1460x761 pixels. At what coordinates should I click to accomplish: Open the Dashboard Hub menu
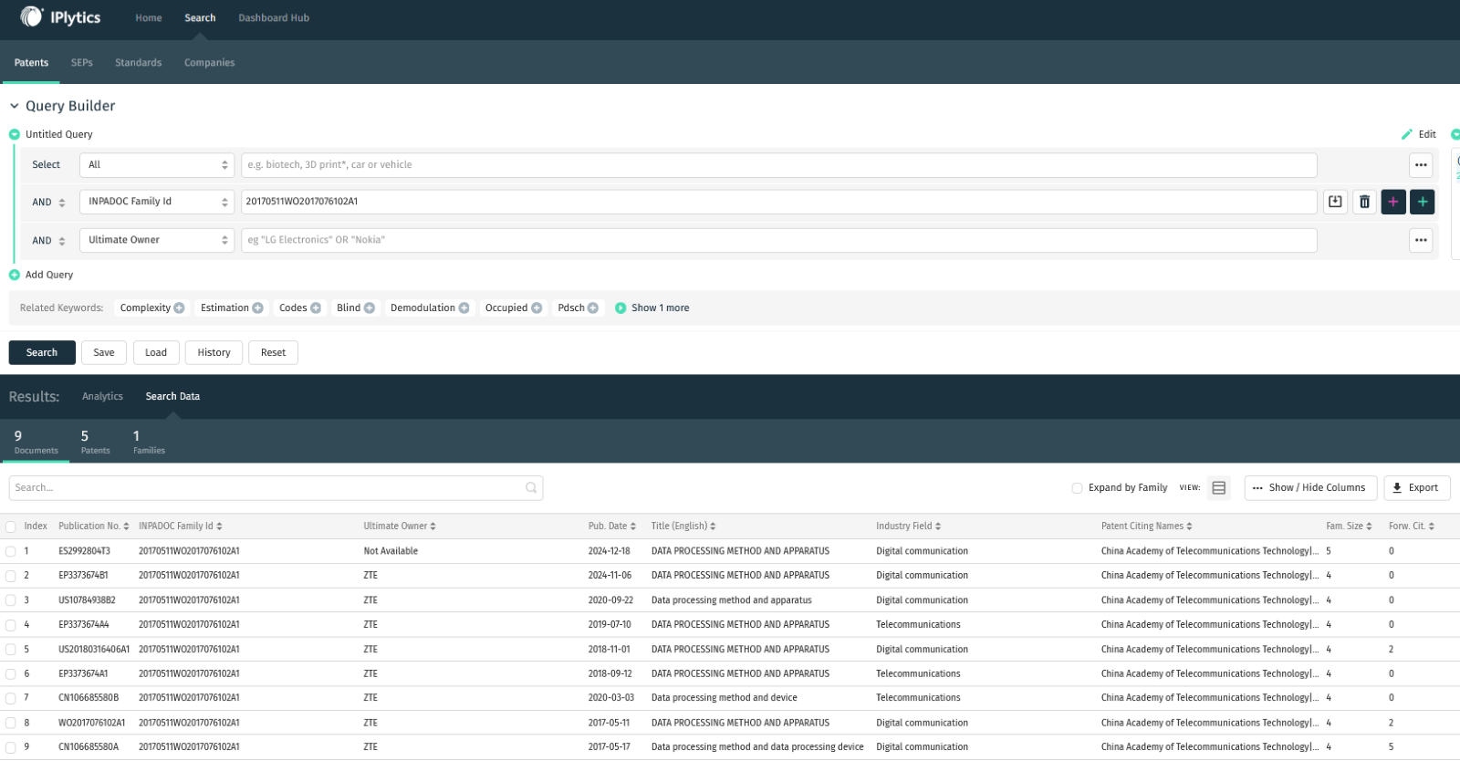click(x=274, y=18)
